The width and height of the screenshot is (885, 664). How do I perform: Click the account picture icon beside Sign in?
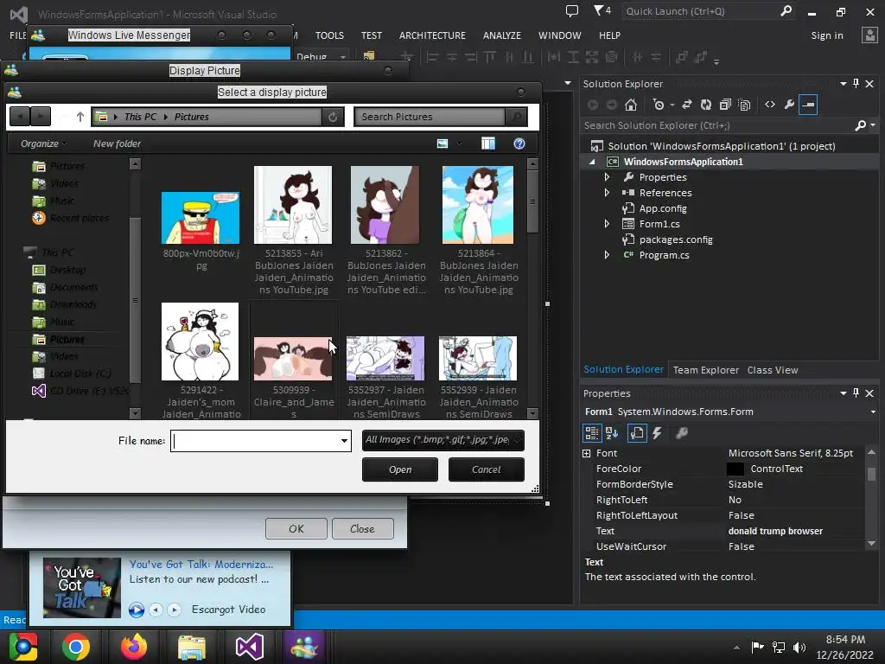click(x=869, y=35)
